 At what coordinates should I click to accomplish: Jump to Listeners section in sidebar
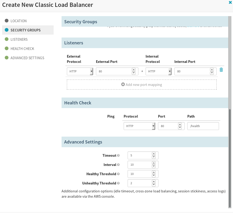pyautogui.click(x=28, y=39)
